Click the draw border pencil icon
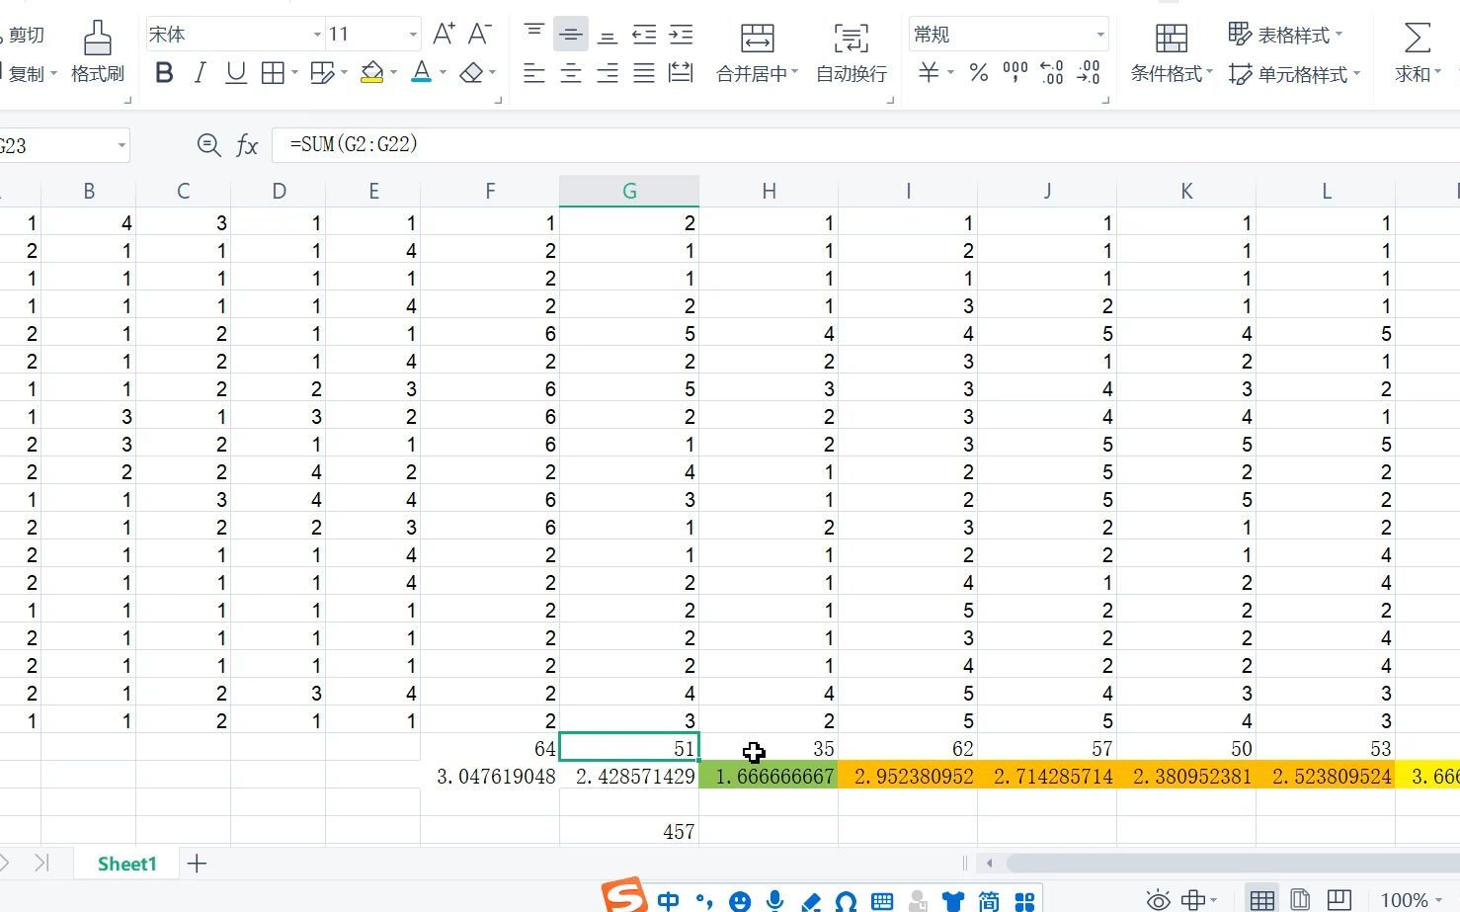The height and width of the screenshot is (912, 1460). 322,73
